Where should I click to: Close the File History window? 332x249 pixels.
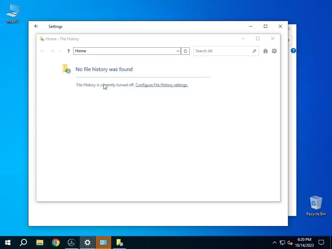[272, 39]
